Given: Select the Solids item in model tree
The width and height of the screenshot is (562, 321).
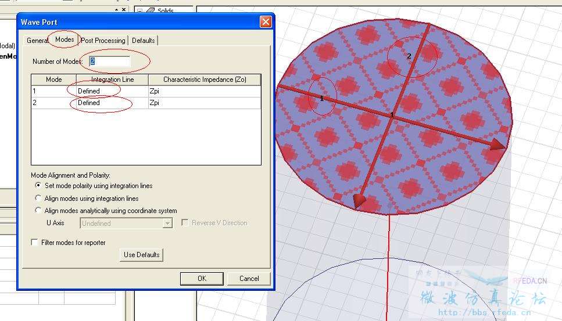Looking at the screenshot, I should [165, 10].
